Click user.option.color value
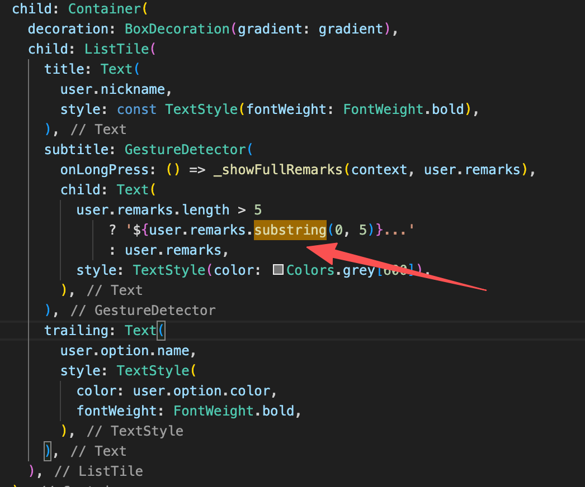The image size is (585, 487). tap(201, 391)
